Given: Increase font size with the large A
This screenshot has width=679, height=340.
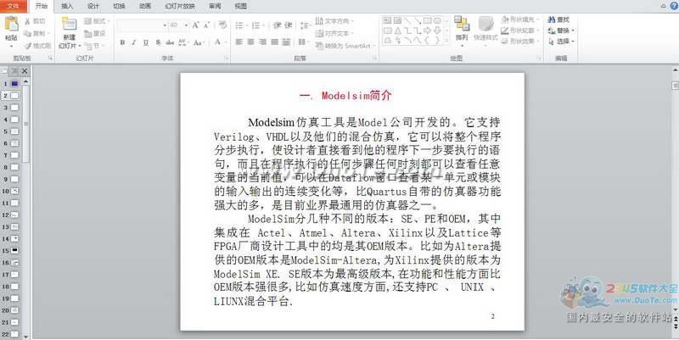Looking at the screenshot, I should click(x=196, y=25).
